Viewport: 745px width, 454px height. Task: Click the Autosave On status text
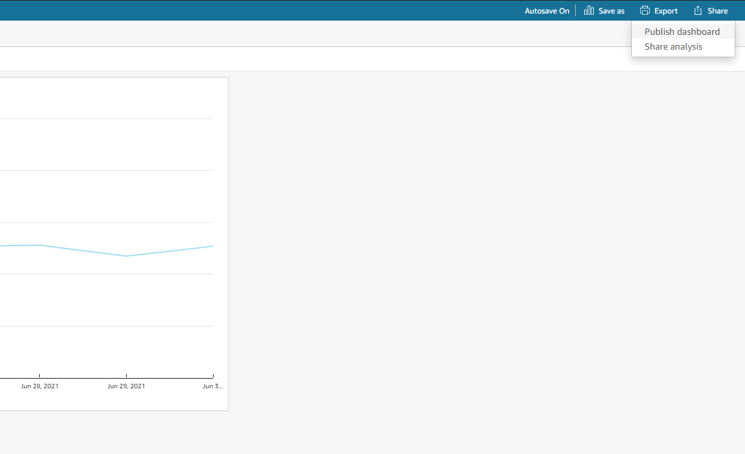coord(547,11)
